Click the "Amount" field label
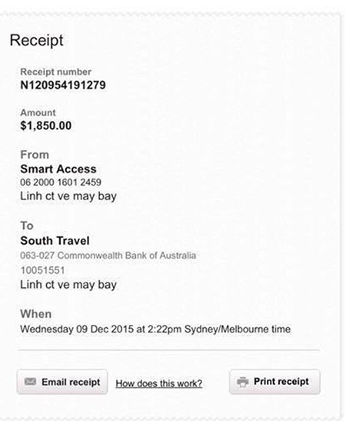 (x=38, y=112)
